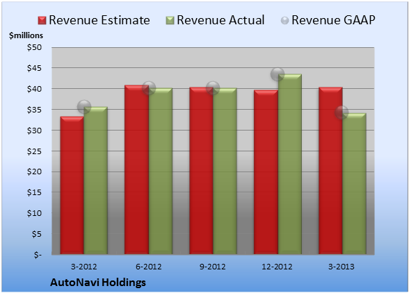
Task: Click the GAAP sphere marker for 6-2012
Action: tap(149, 88)
